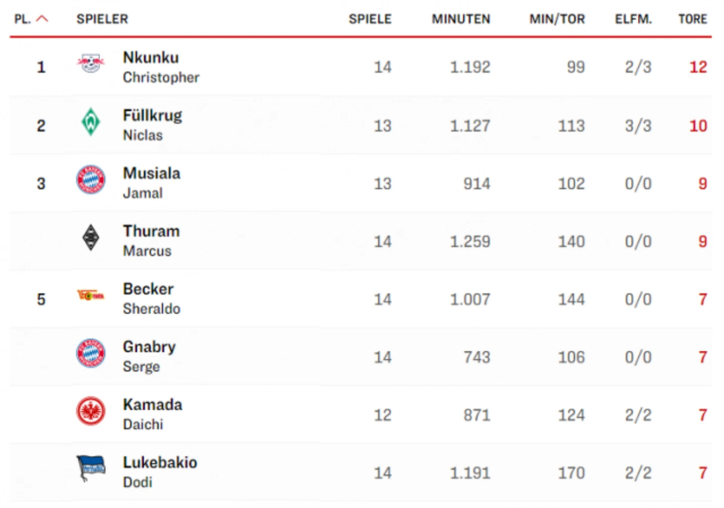724x508 pixels.
Task: Click the SPIELER column header
Action: [x=102, y=19]
